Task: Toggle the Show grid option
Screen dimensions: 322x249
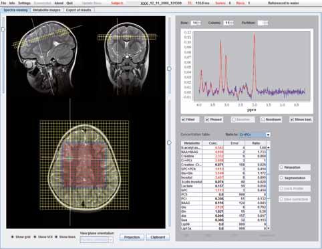Action: click(13, 237)
